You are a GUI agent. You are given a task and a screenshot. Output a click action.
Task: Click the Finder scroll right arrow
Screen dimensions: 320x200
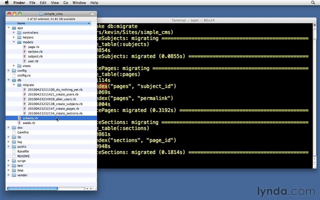pos(91,189)
